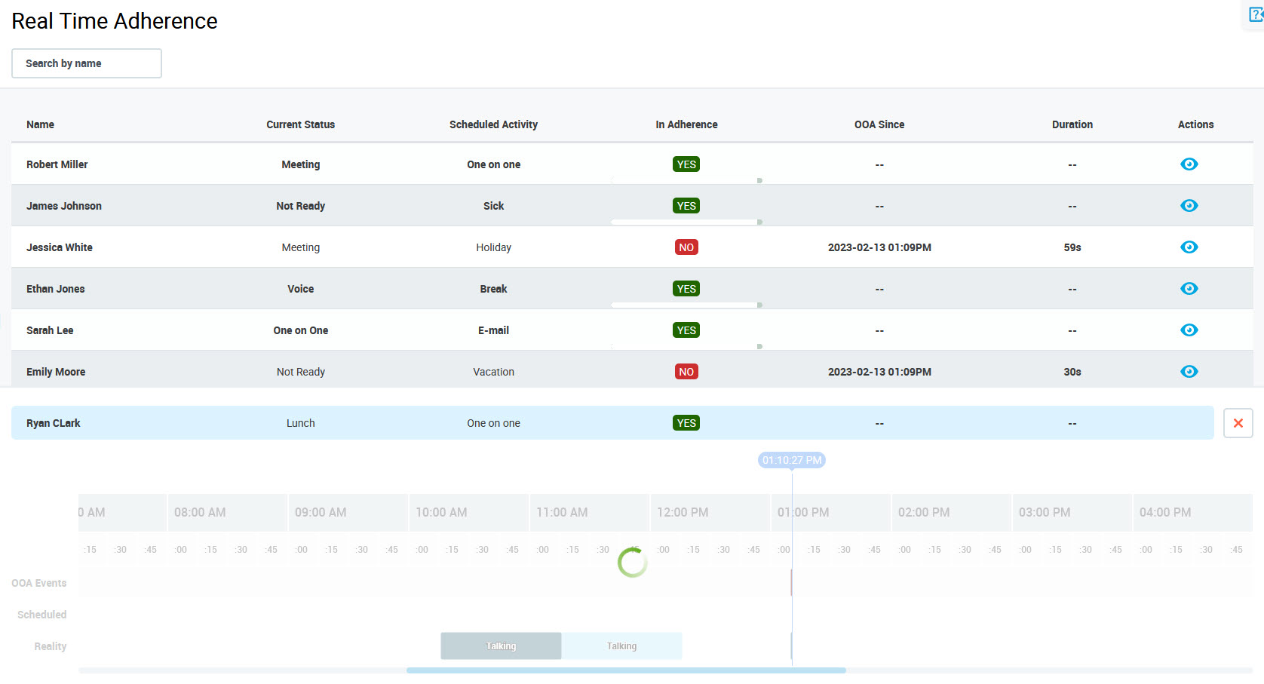Close Ryan Clark's detail panel
This screenshot has width=1264, height=684.
pos(1238,423)
